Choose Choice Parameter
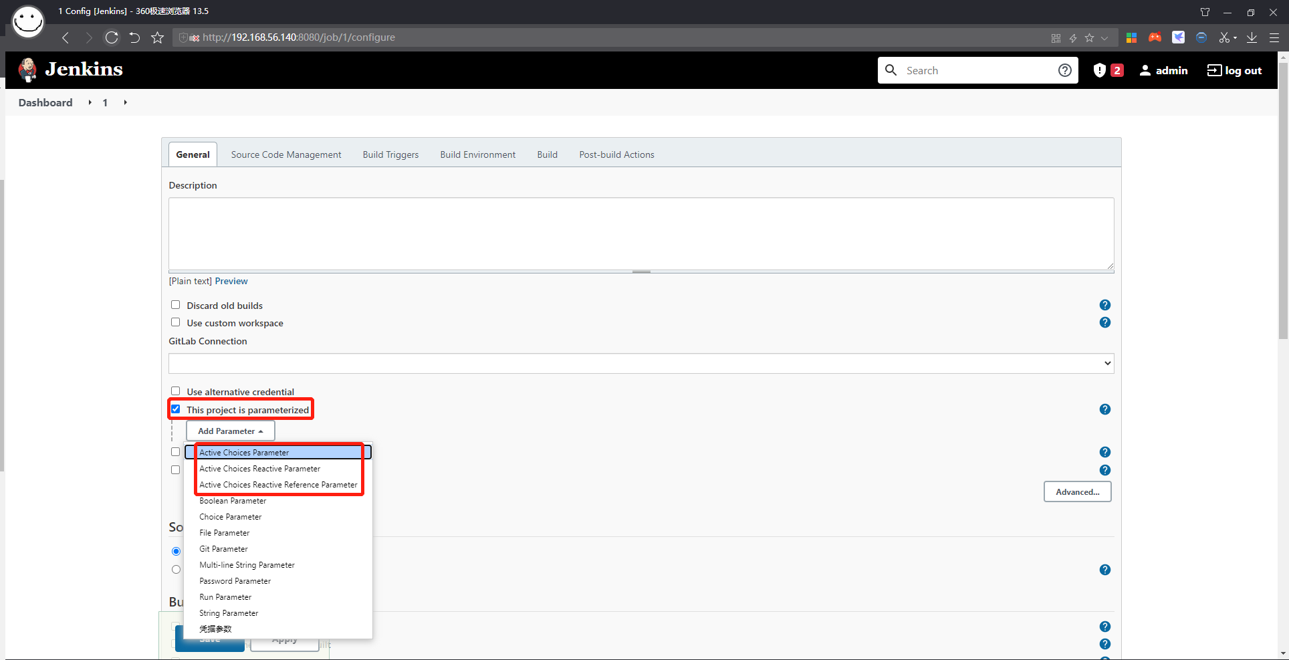The image size is (1289, 660). coord(278,517)
